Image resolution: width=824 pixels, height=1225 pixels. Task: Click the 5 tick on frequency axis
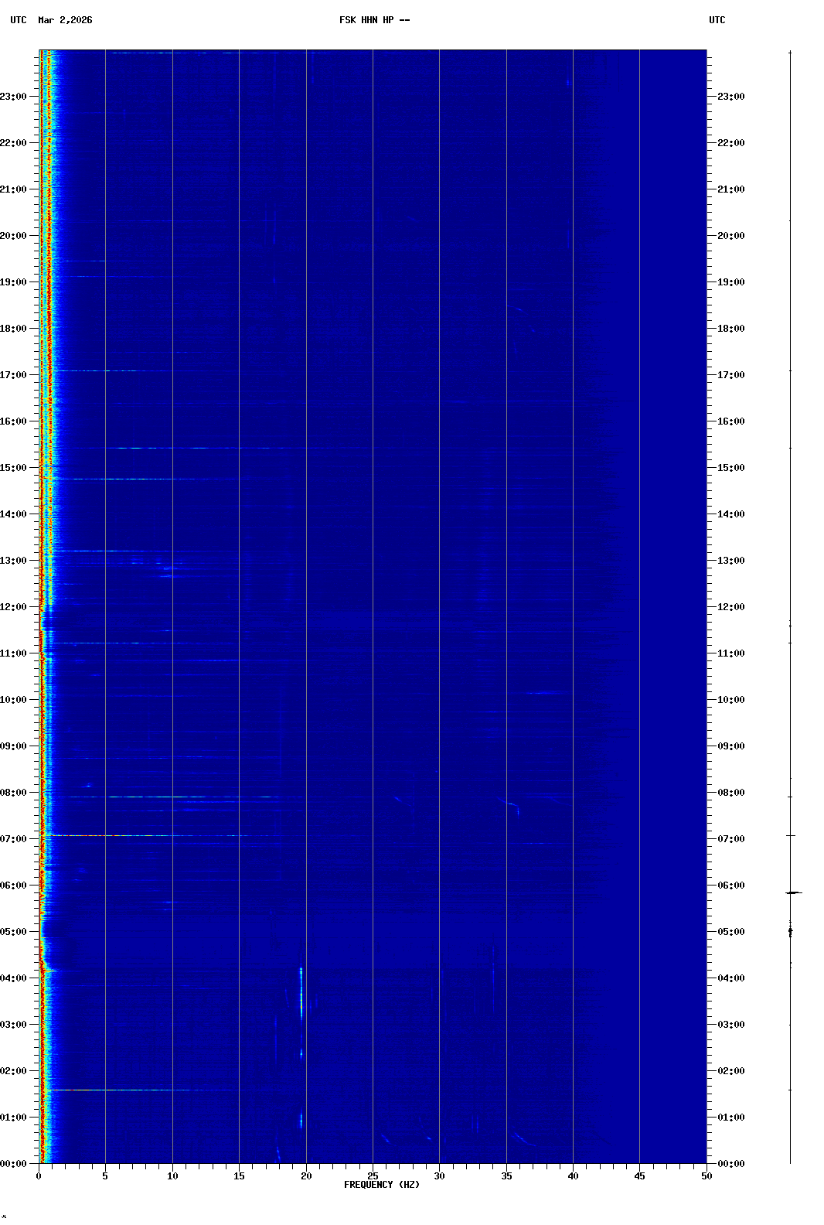(105, 1176)
